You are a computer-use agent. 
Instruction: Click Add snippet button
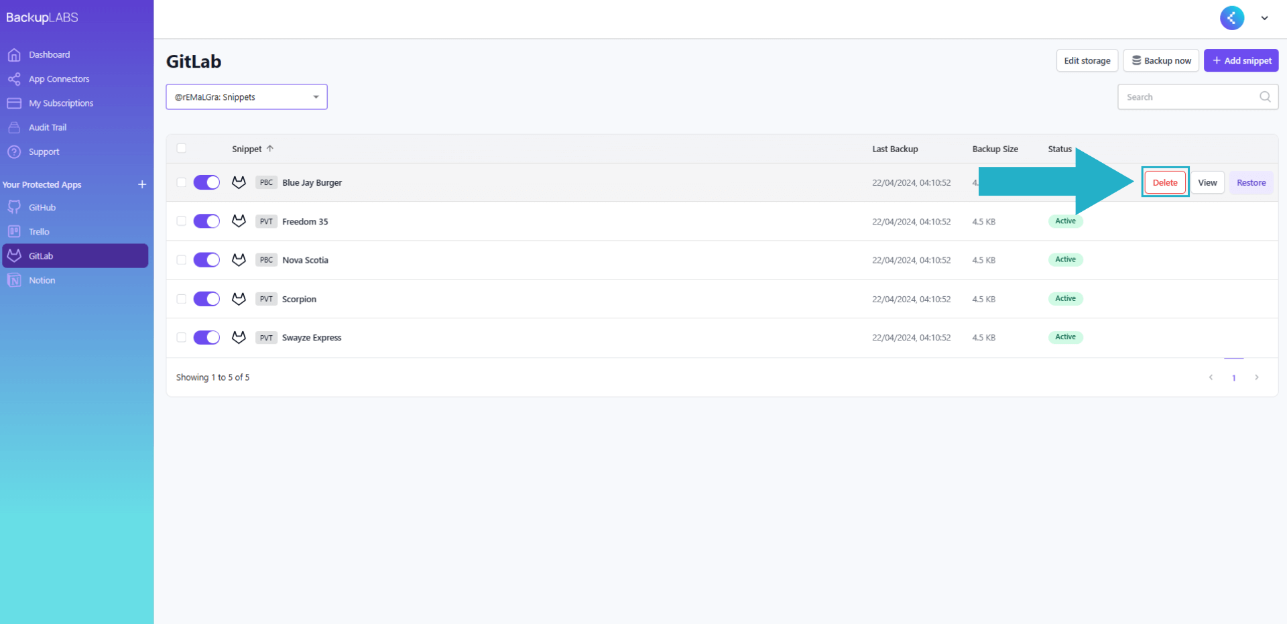point(1241,60)
